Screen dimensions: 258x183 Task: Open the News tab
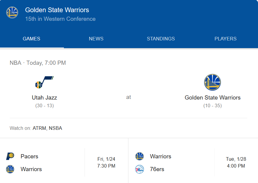(96, 39)
